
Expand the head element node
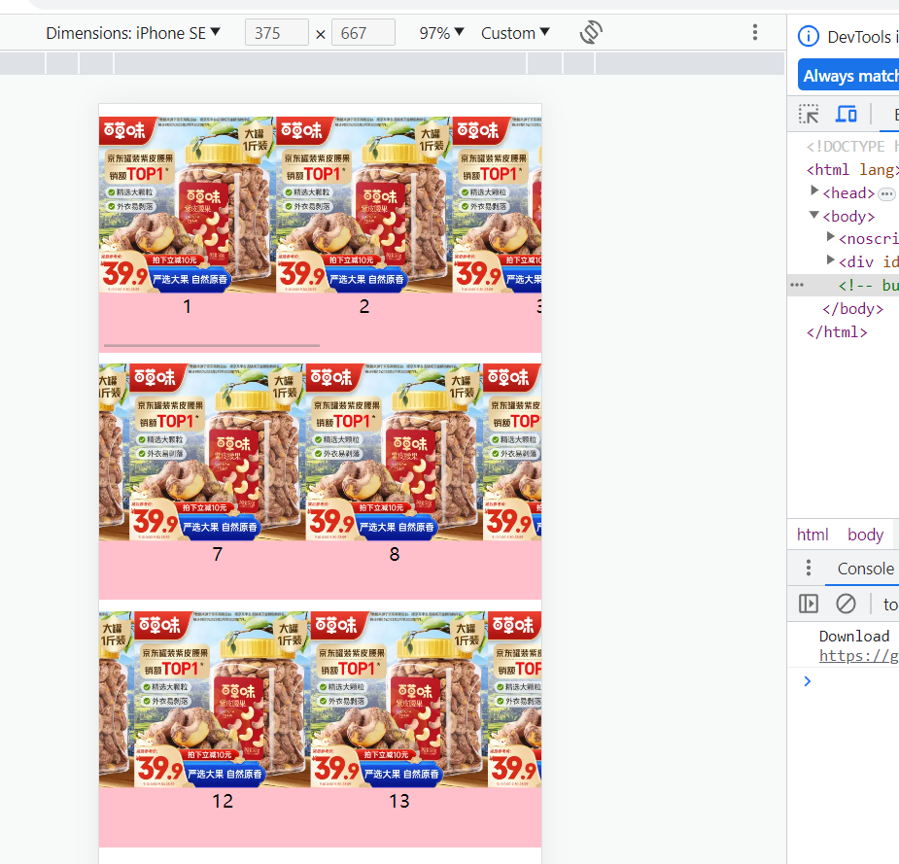coord(814,191)
